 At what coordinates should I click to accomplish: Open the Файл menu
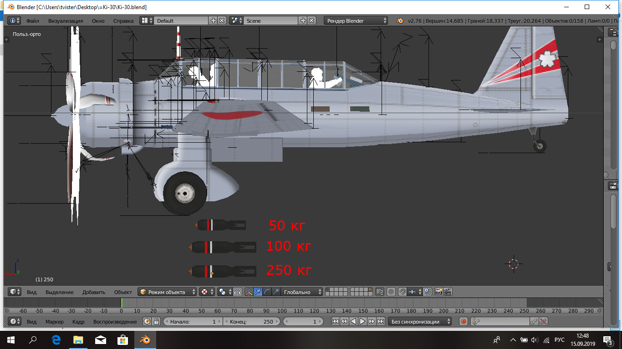32,20
